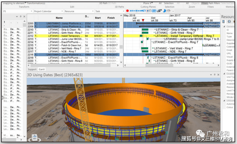
Task: Close the 3D Using Dates window
Action: [218, 74]
